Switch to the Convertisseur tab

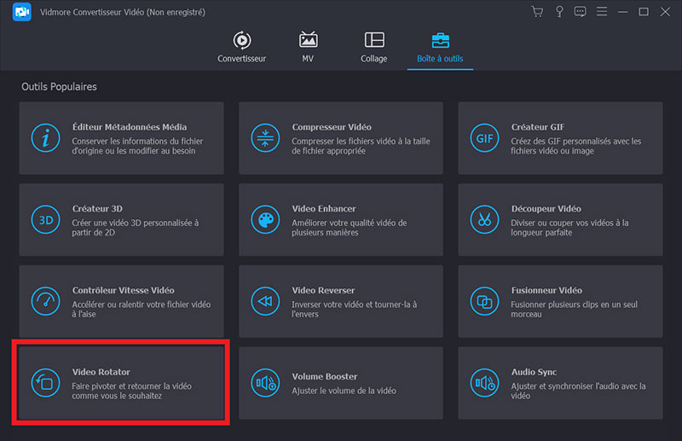(242, 47)
